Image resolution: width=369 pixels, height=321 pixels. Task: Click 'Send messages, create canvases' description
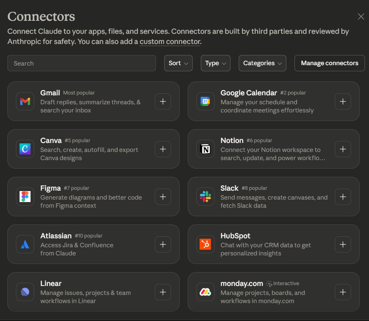274,202
